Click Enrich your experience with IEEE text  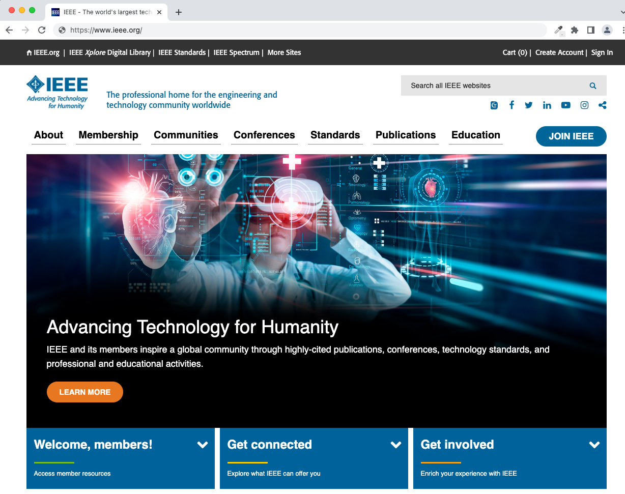coord(469,474)
